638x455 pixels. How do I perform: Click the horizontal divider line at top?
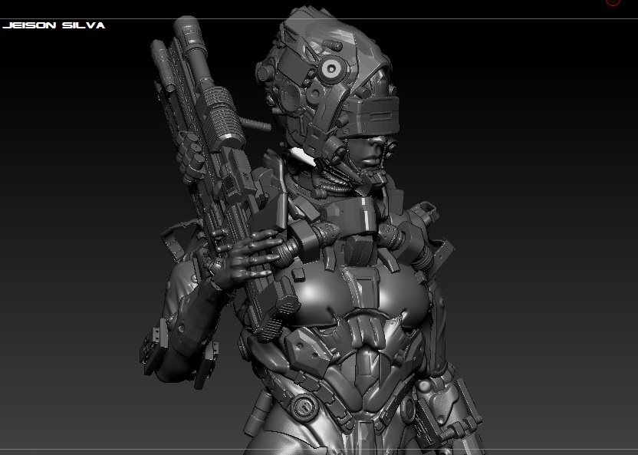319,18
